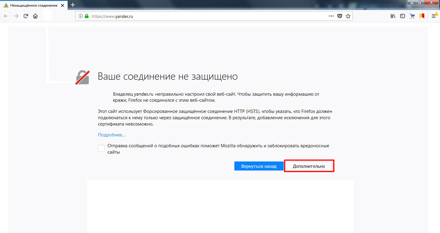Open a new tab with plus button
Screen dimensions: 440x233
point(72,5)
